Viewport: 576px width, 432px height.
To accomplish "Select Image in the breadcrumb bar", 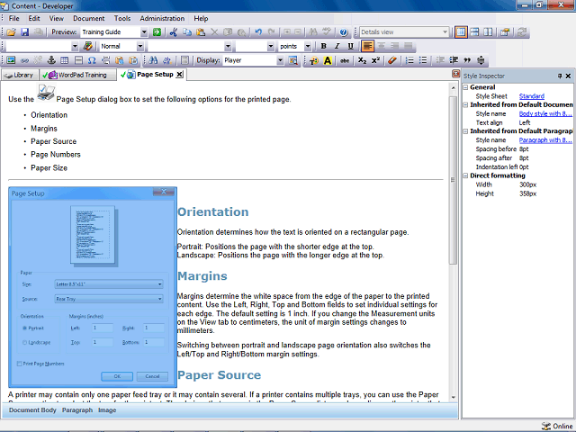I will point(107,410).
